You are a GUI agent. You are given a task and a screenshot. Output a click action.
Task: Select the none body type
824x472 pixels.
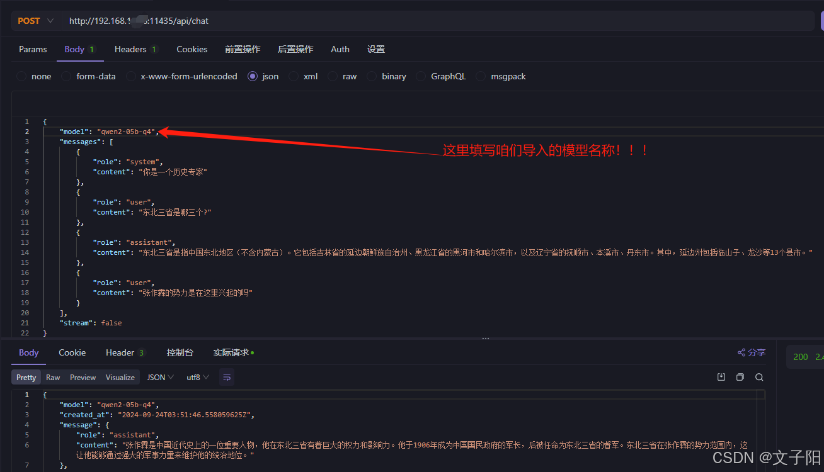point(34,76)
